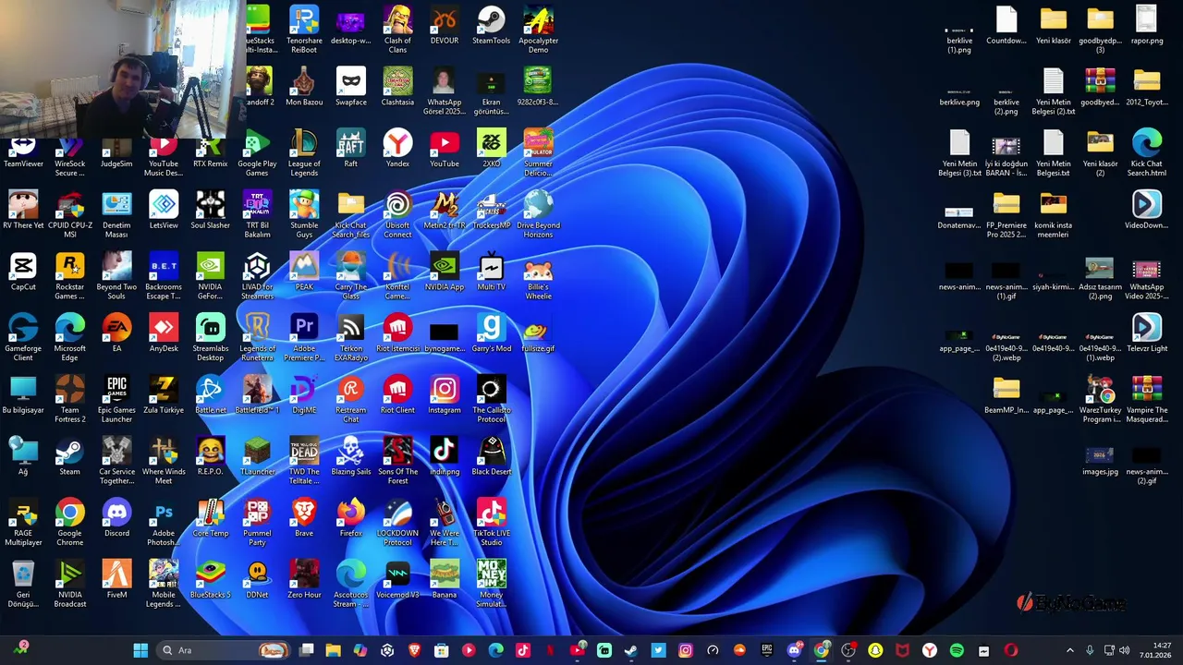Select the Yandex desktop shortcut
The width and height of the screenshot is (1183, 665).
(x=397, y=150)
